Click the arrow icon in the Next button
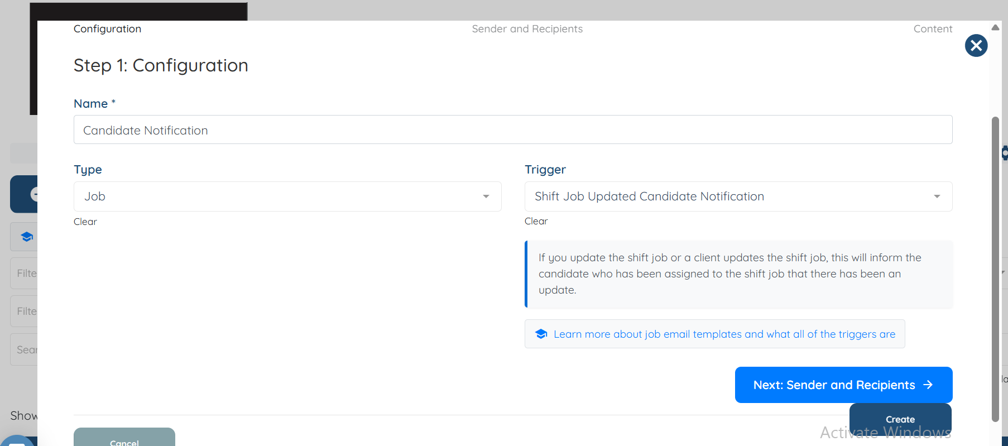Image resolution: width=1008 pixels, height=446 pixels. click(928, 385)
